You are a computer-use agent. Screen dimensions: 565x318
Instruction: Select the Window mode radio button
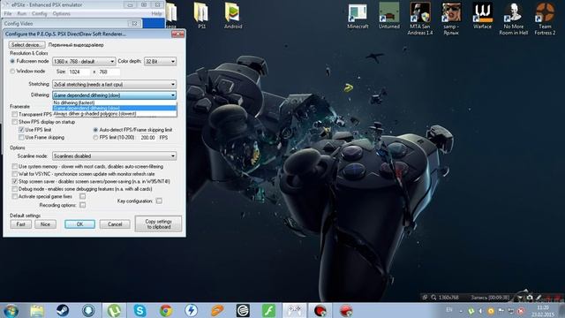tap(12, 72)
